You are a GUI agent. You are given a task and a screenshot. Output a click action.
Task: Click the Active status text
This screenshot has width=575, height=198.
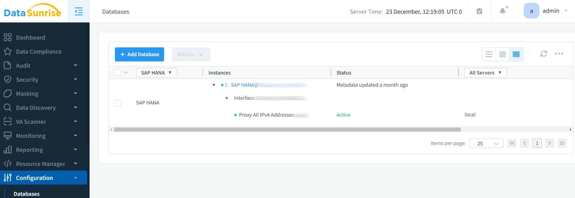click(343, 115)
